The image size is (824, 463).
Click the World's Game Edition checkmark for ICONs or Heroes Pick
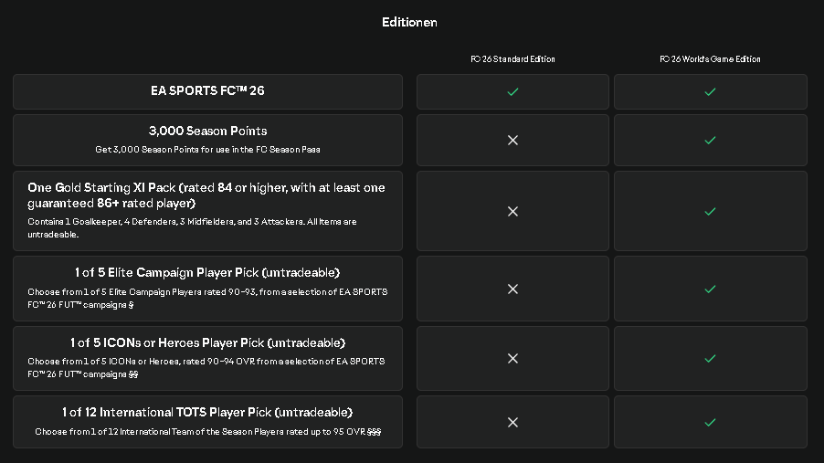[710, 358]
